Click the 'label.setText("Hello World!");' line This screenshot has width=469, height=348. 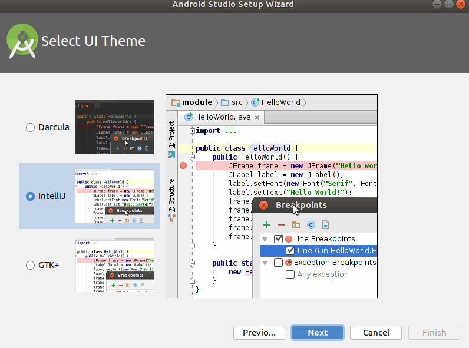(290, 192)
